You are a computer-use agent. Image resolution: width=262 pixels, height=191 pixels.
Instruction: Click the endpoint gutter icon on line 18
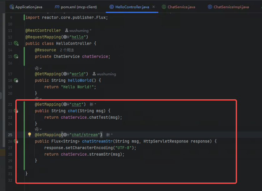pyautogui.click(x=16, y=80)
